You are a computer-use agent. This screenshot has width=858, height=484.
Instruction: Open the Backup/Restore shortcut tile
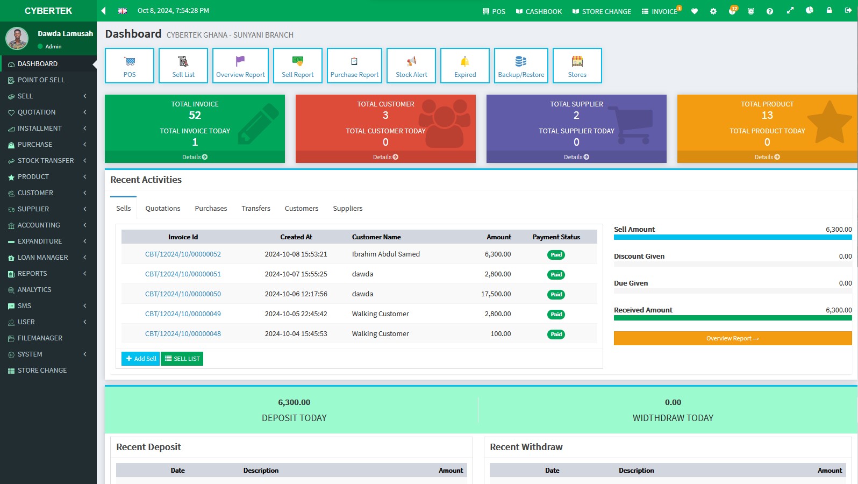[520, 66]
